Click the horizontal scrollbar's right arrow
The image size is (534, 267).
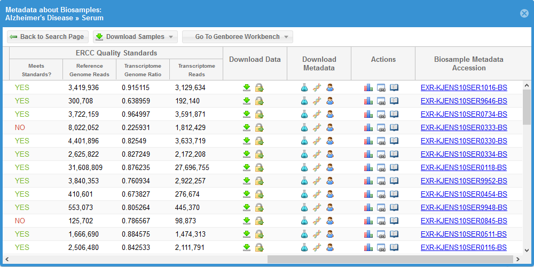tap(517, 259)
